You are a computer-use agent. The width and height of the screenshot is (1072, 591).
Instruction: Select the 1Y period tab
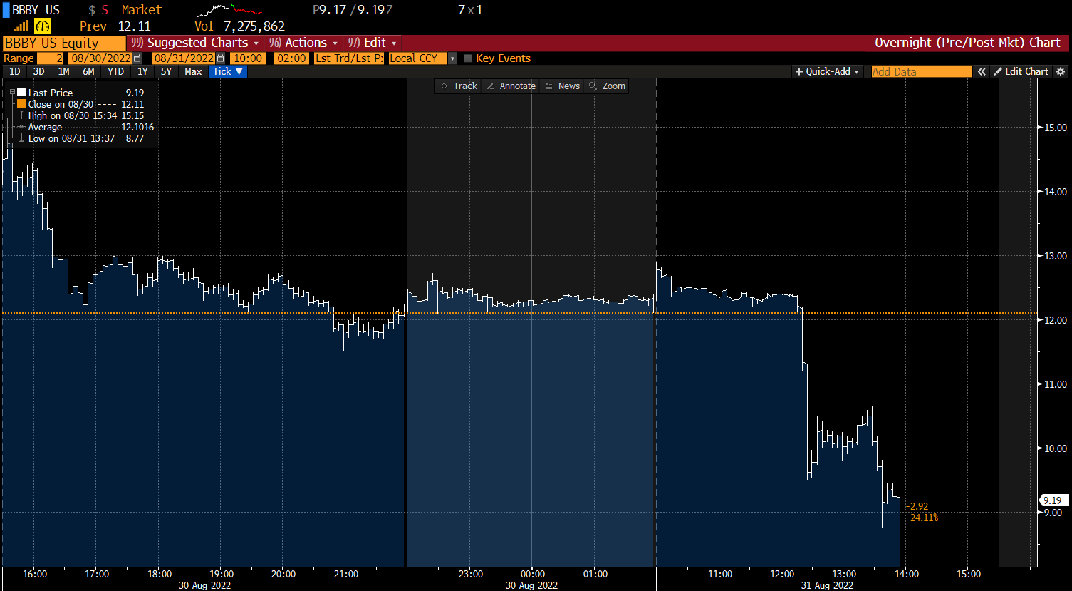click(x=142, y=71)
